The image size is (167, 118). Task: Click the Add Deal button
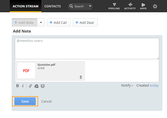tap(85, 23)
